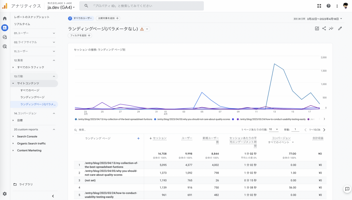352x200 pixels.
Task: Click the customize report icon above the chart
Action: (317, 28)
